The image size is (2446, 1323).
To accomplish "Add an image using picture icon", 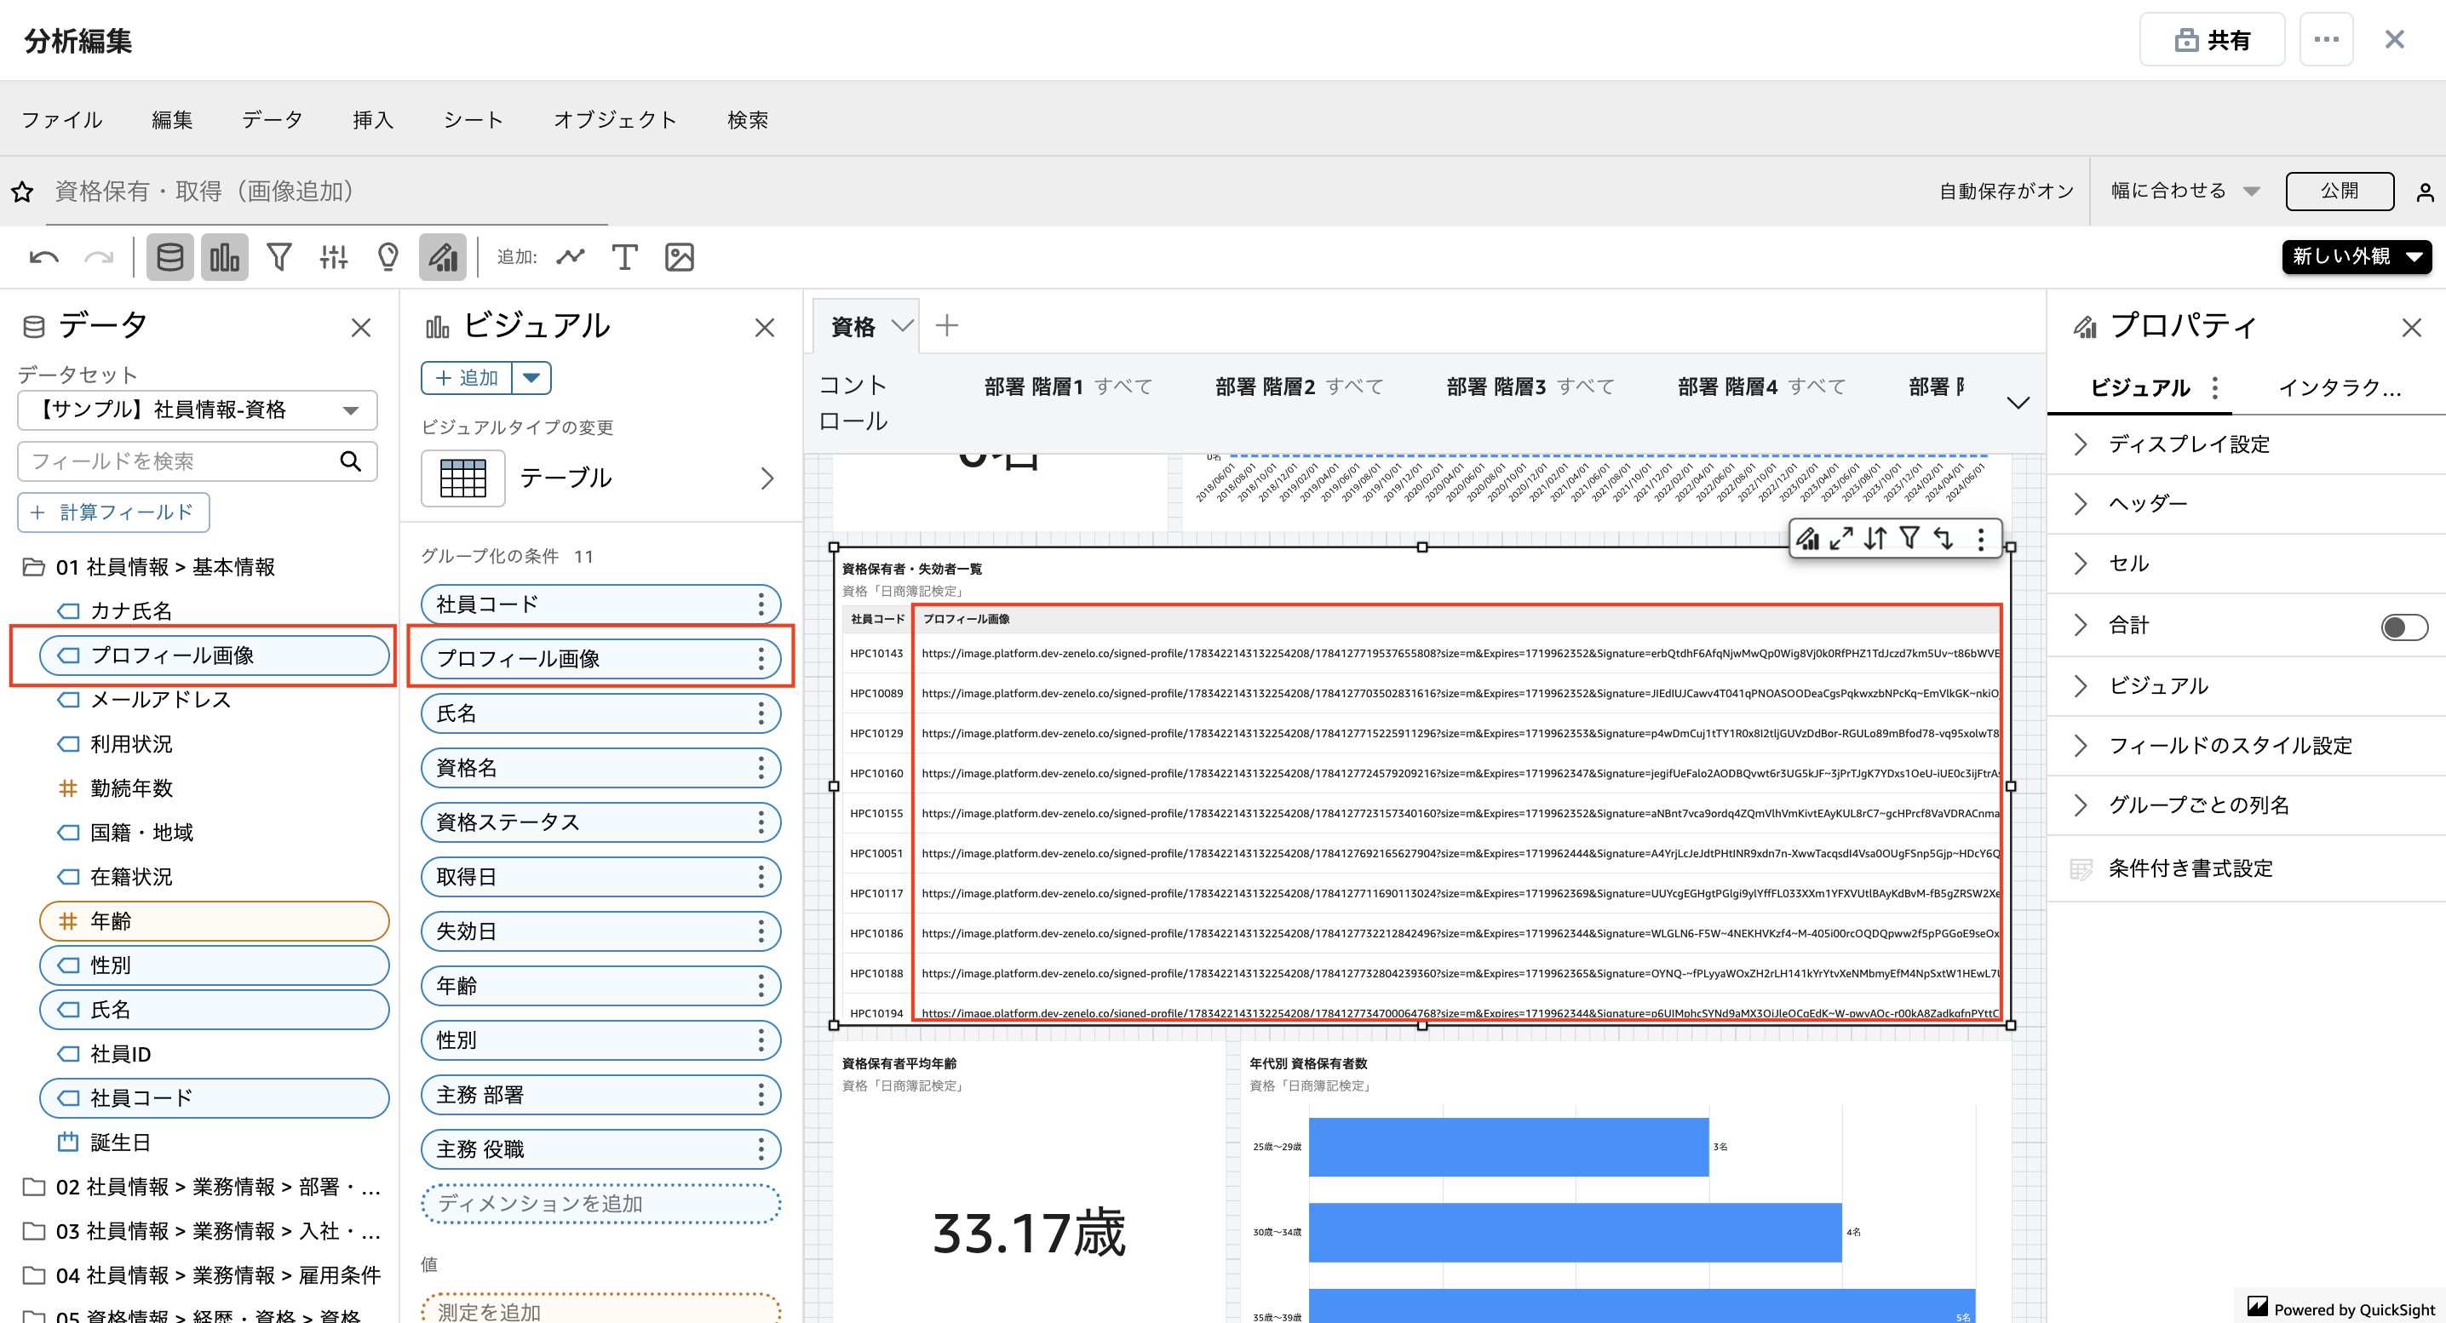I will tap(679, 257).
